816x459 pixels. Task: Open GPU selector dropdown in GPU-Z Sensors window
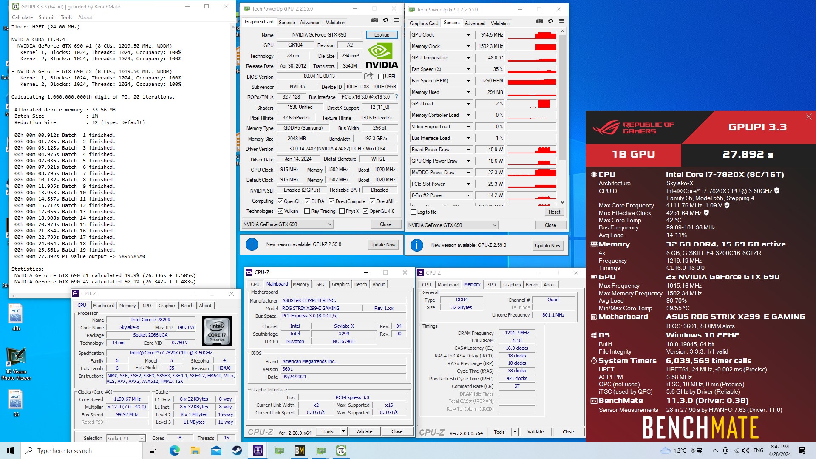(x=452, y=225)
